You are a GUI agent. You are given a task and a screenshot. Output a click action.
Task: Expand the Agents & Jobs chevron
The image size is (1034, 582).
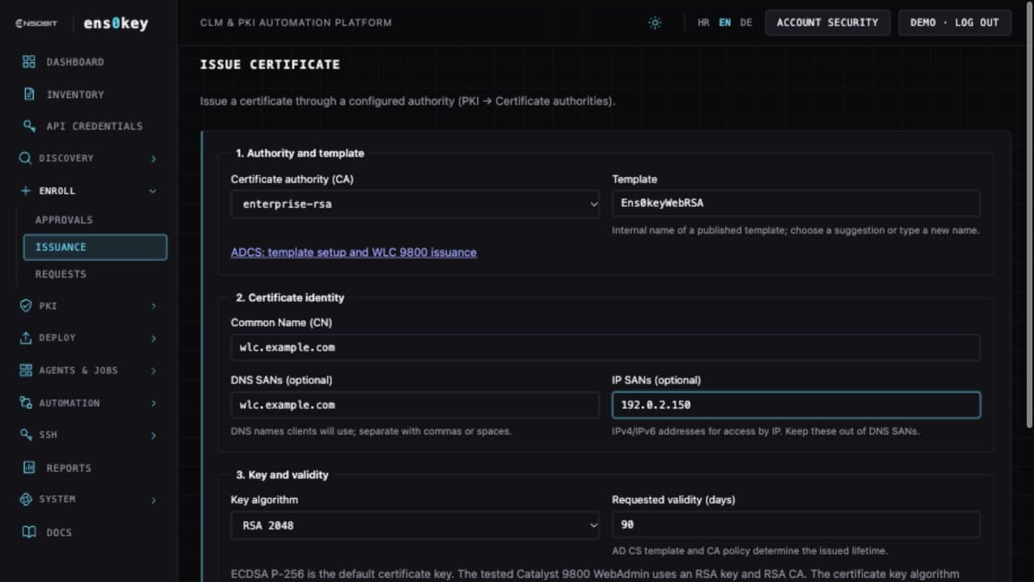click(153, 370)
